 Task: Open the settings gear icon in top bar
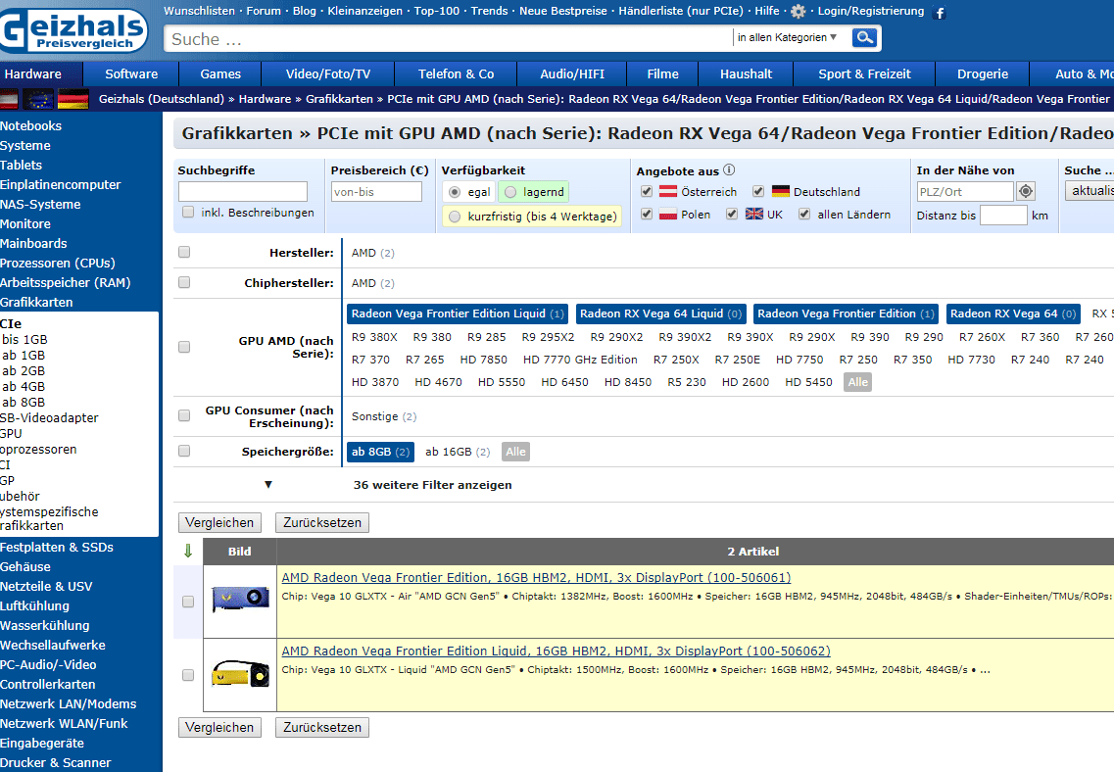799,12
